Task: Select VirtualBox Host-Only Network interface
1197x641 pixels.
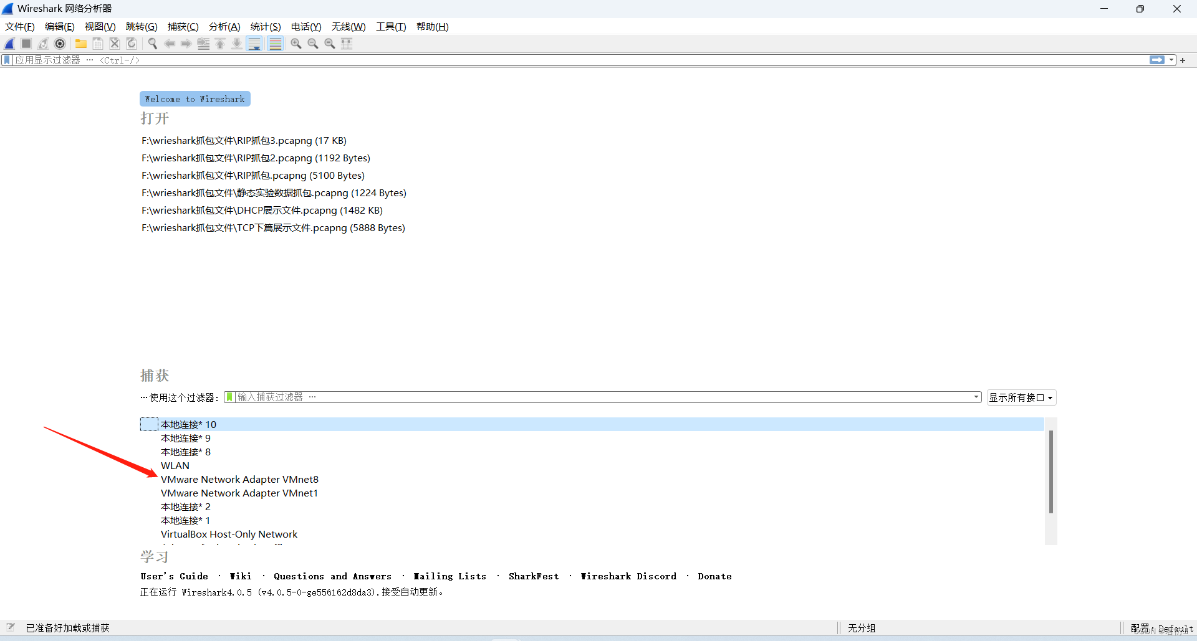Action: pos(592,534)
